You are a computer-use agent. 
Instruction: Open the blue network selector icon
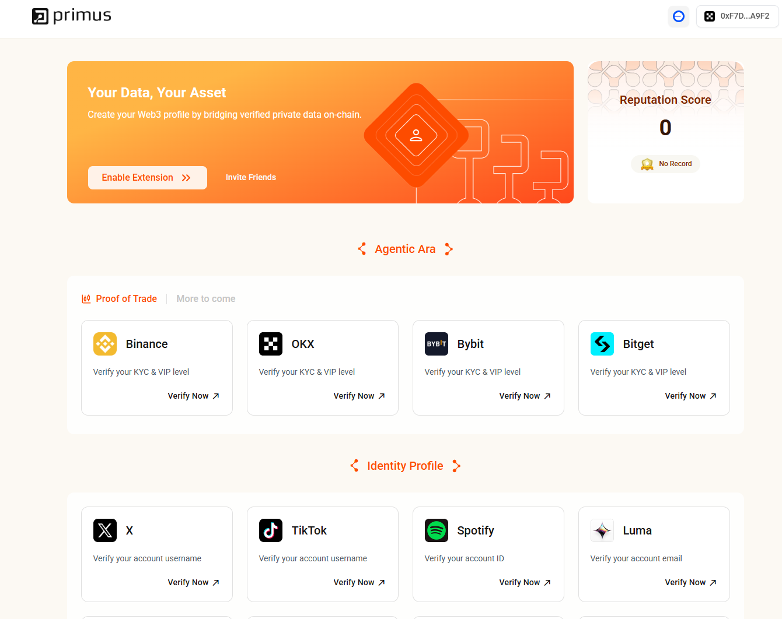click(x=679, y=16)
